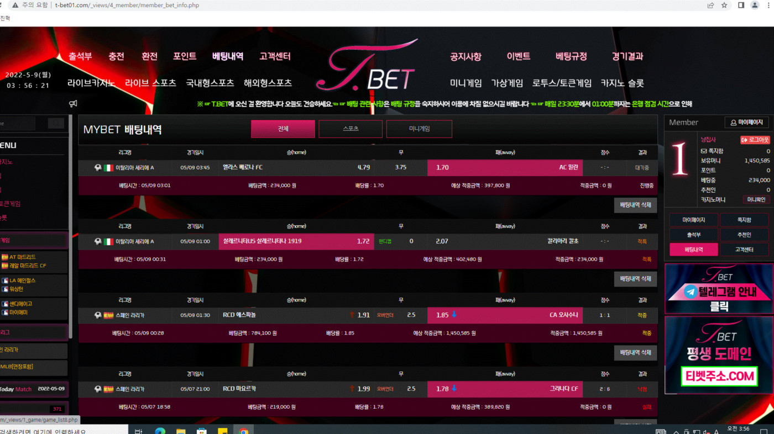This screenshot has height=434, width=774.
Task: Click blue down arrow beside 1.78 odds
Action: pos(454,388)
